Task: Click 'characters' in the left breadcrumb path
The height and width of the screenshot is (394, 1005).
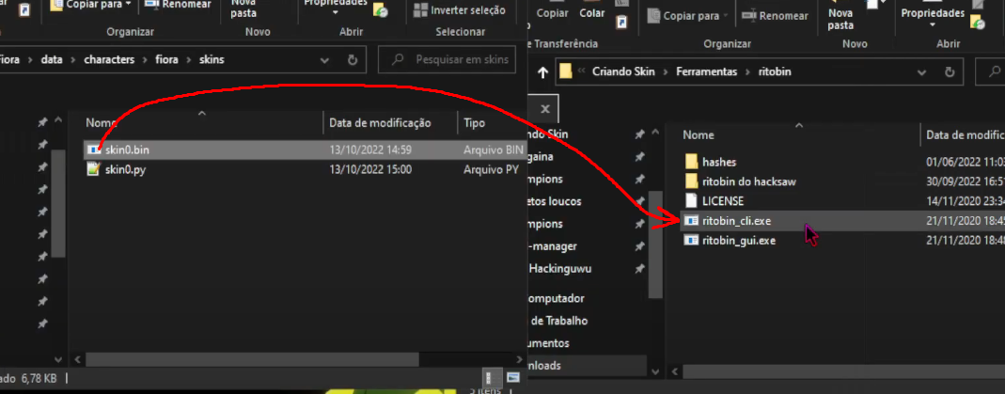Action: click(110, 59)
